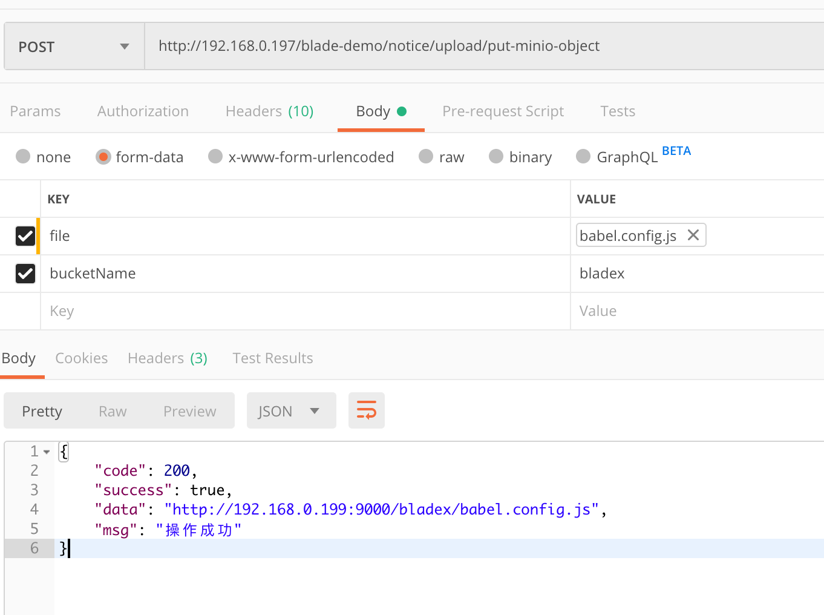Image resolution: width=824 pixels, height=615 pixels.
Task: Click the "success" true value
Action: [x=207, y=490]
